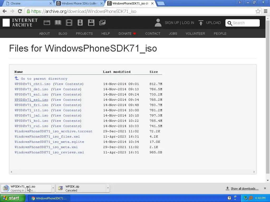
Task: Click the LOG IN link
Action: [188, 23]
